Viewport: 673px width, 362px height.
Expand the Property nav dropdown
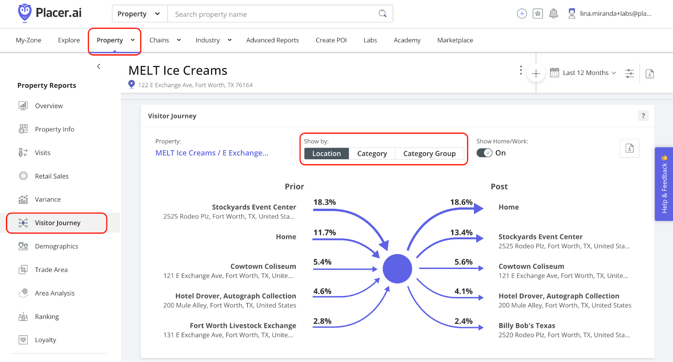(132, 40)
